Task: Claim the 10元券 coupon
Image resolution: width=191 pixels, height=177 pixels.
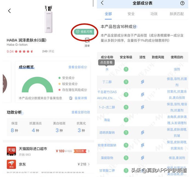Action: (80, 151)
